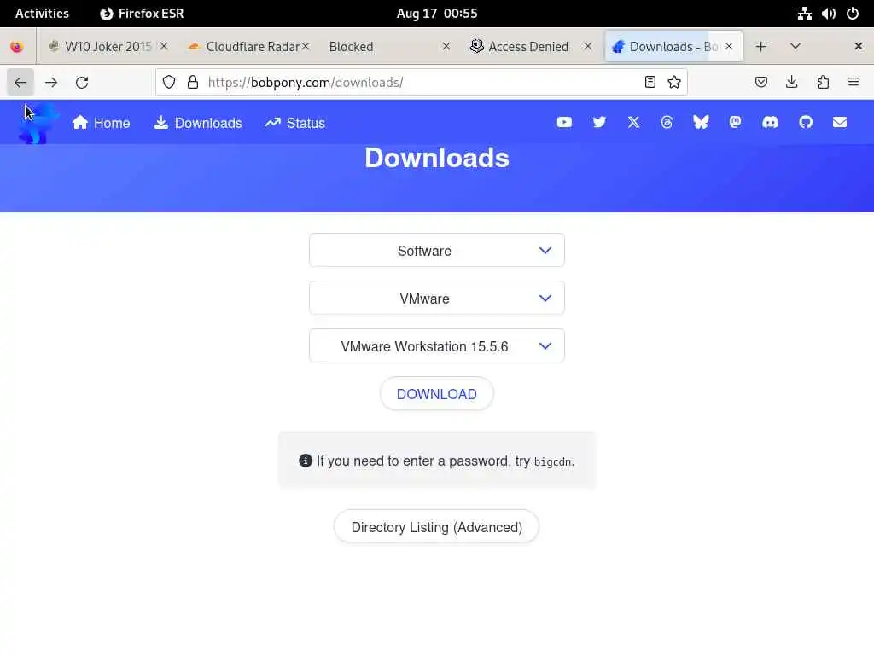
Task: Open the clock showing Aug 17 00:55
Action: pos(437,14)
